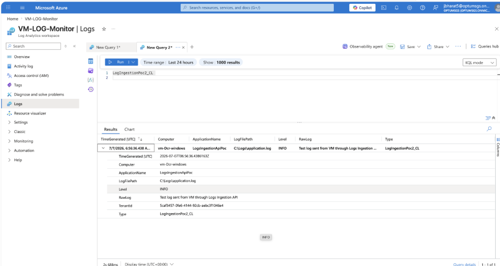This screenshot has height=266, width=500.
Task: Select the RawLog detail value text
Action: (x=198, y=198)
